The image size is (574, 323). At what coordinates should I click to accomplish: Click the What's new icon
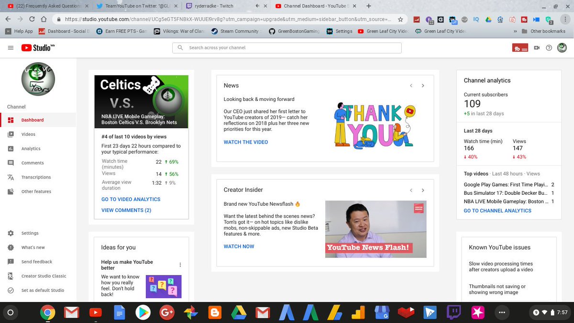pos(11,247)
